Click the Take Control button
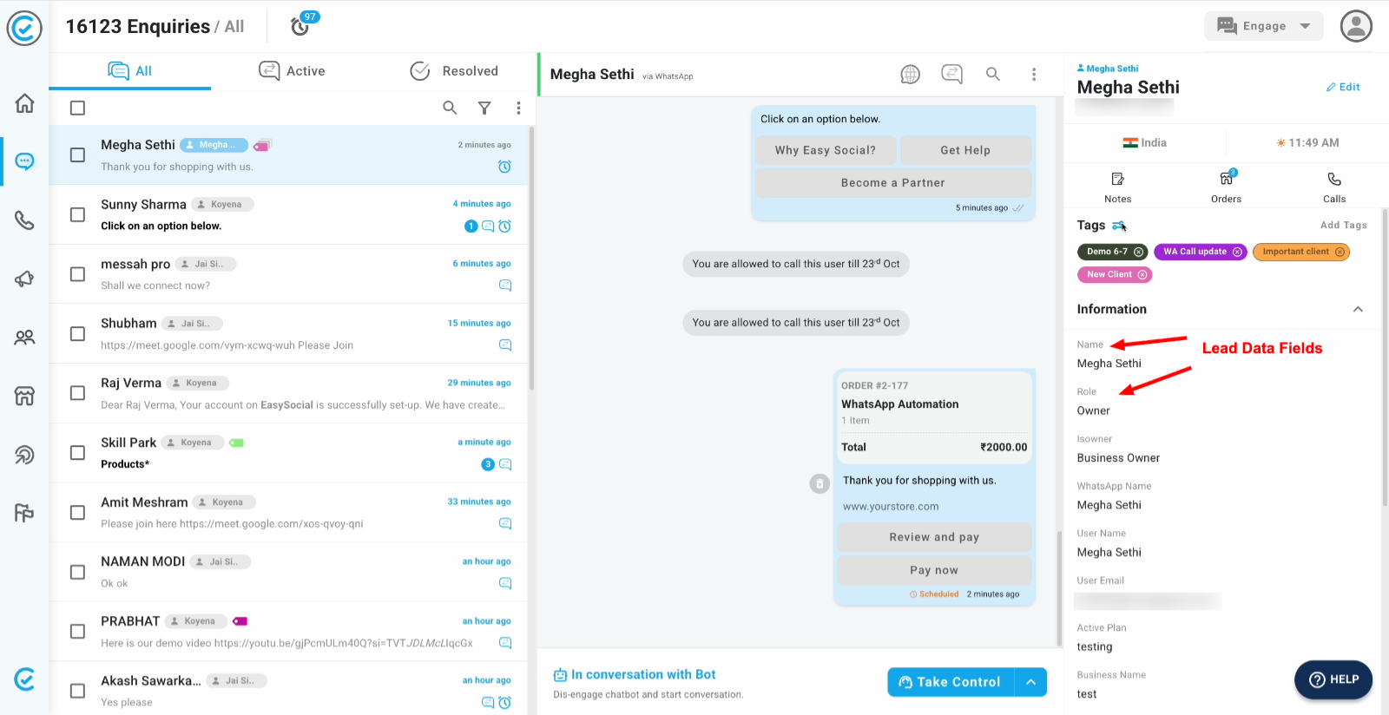1389x715 pixels. [x=950, y=682]
